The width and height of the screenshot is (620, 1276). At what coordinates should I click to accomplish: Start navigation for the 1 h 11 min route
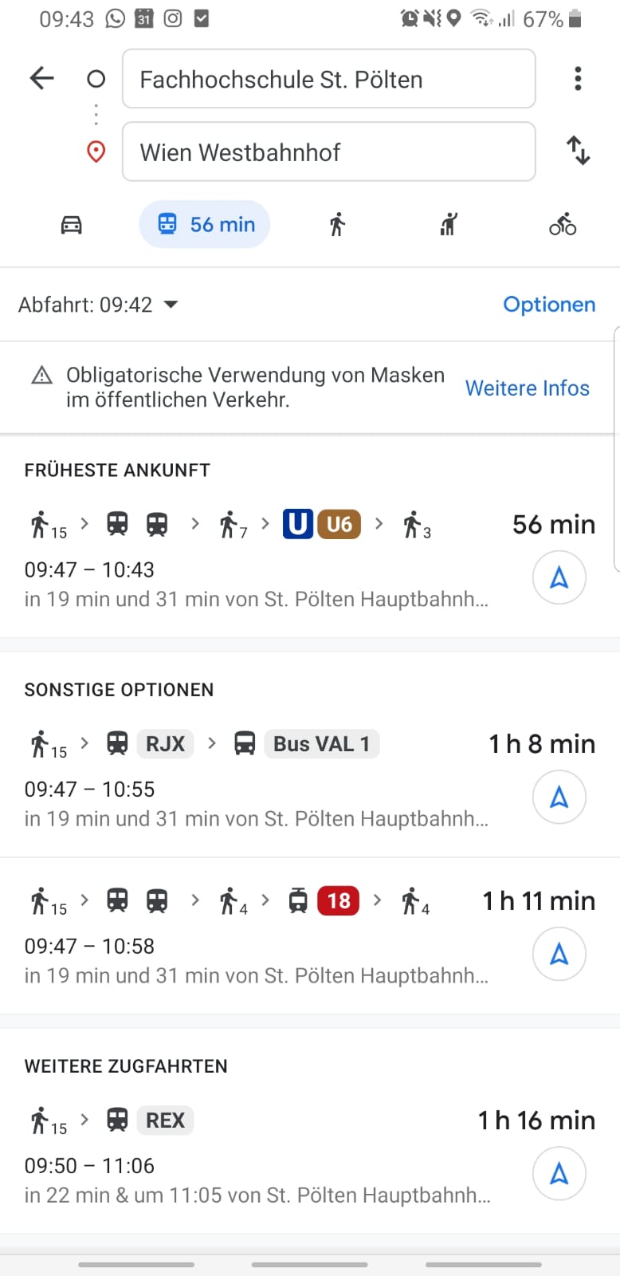[x=559, y=954]
